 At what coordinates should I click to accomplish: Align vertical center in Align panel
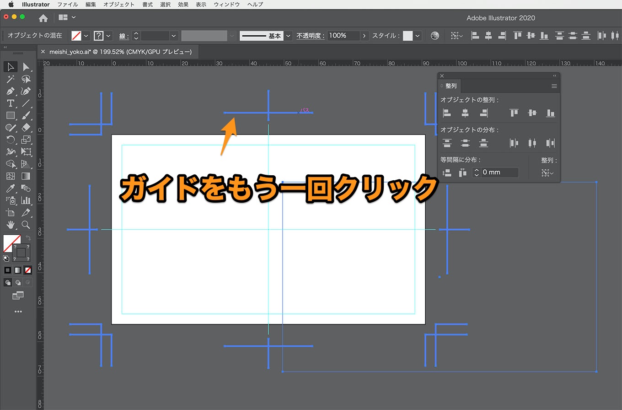click(x=532, y=113)
